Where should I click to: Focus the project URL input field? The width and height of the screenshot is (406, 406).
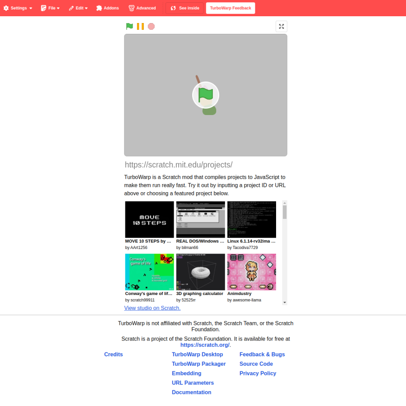tap(206, 165)
